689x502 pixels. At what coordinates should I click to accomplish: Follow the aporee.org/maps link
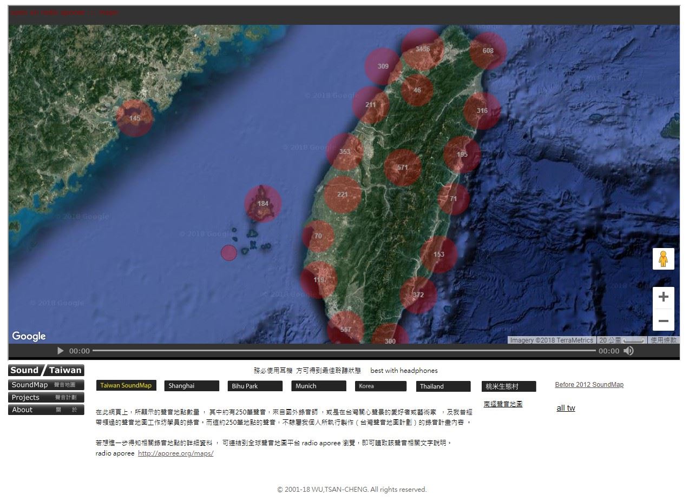[x=175, y=453]
